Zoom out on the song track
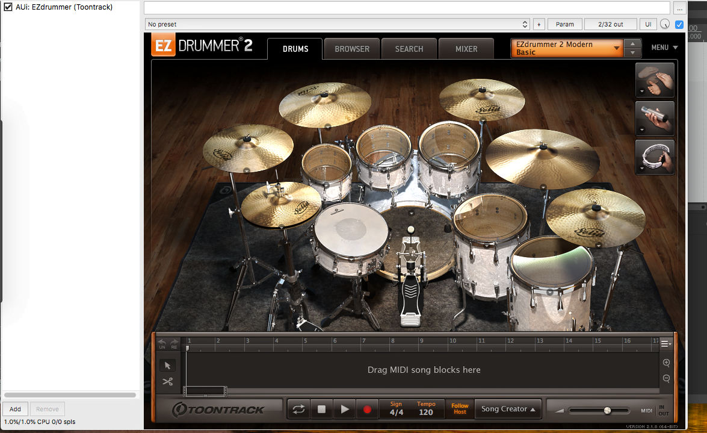 667,378
